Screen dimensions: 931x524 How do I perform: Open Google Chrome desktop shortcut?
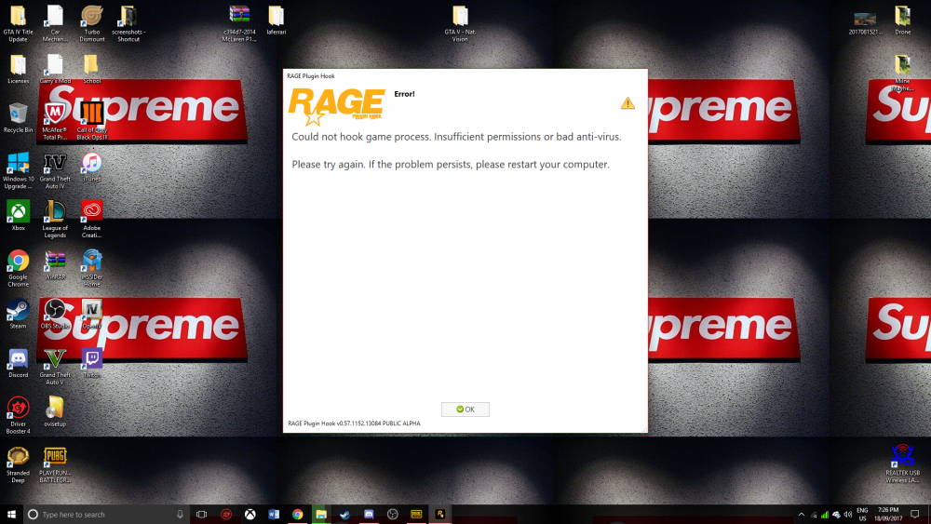pos(18,268)
